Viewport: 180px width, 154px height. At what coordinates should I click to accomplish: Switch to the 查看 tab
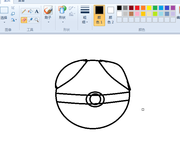21,1
